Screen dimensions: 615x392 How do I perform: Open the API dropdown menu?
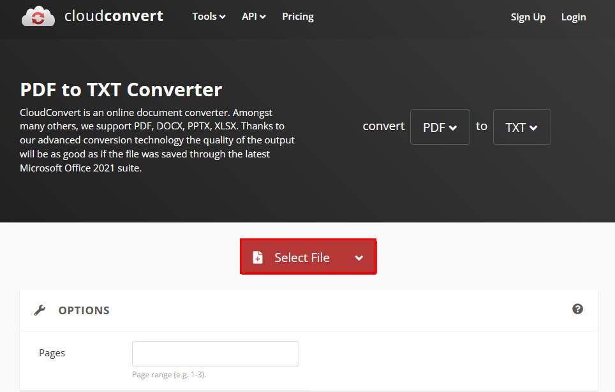click(x=254, y=17)
